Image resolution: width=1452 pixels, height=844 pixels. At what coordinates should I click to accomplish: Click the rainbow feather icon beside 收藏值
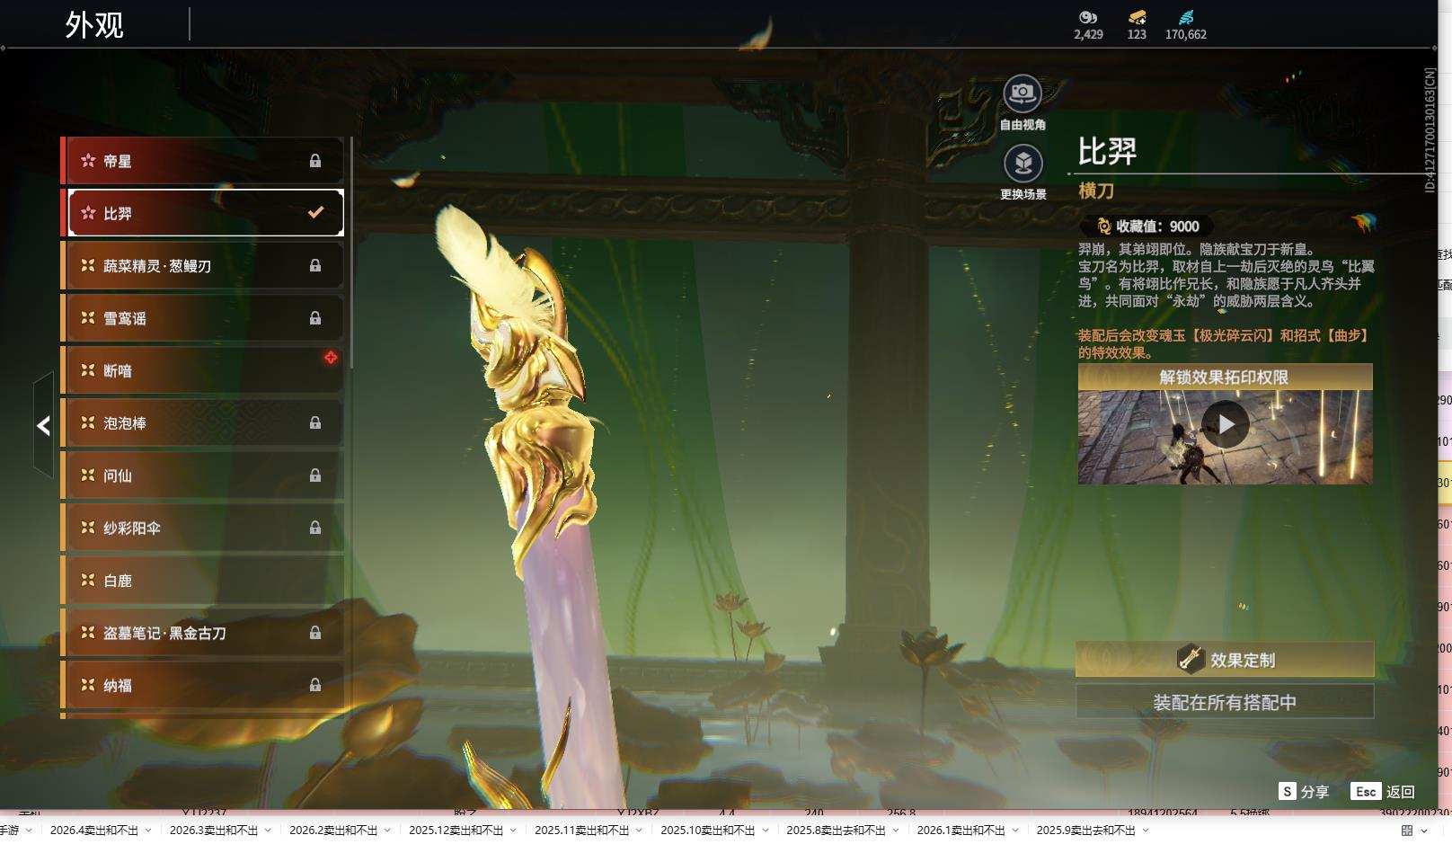point(1362,222)
